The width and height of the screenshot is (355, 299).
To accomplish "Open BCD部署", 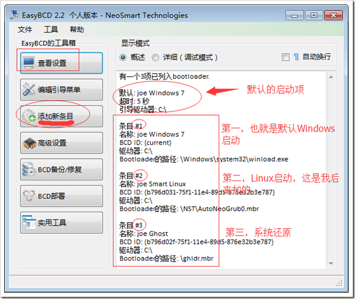I will pyautogui.click(x=61, y=196).
